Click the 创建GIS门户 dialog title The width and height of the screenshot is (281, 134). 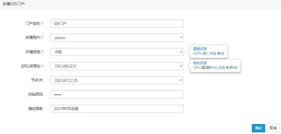tap(13, 4)
